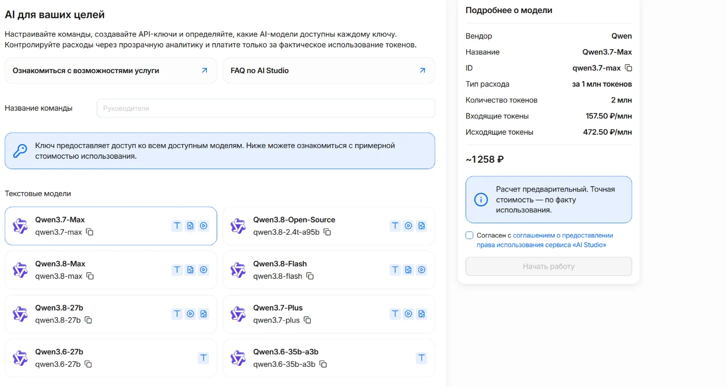
Task: Click the key icon in the access notice
Action: click(20, 151)
